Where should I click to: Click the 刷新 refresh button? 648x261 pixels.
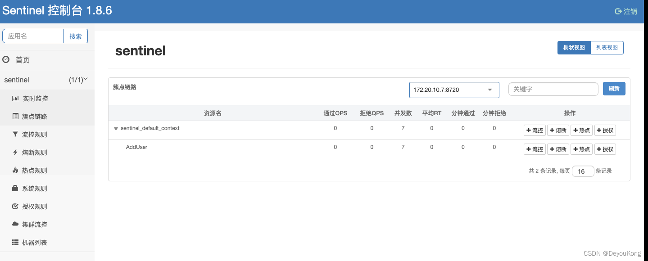614,89
